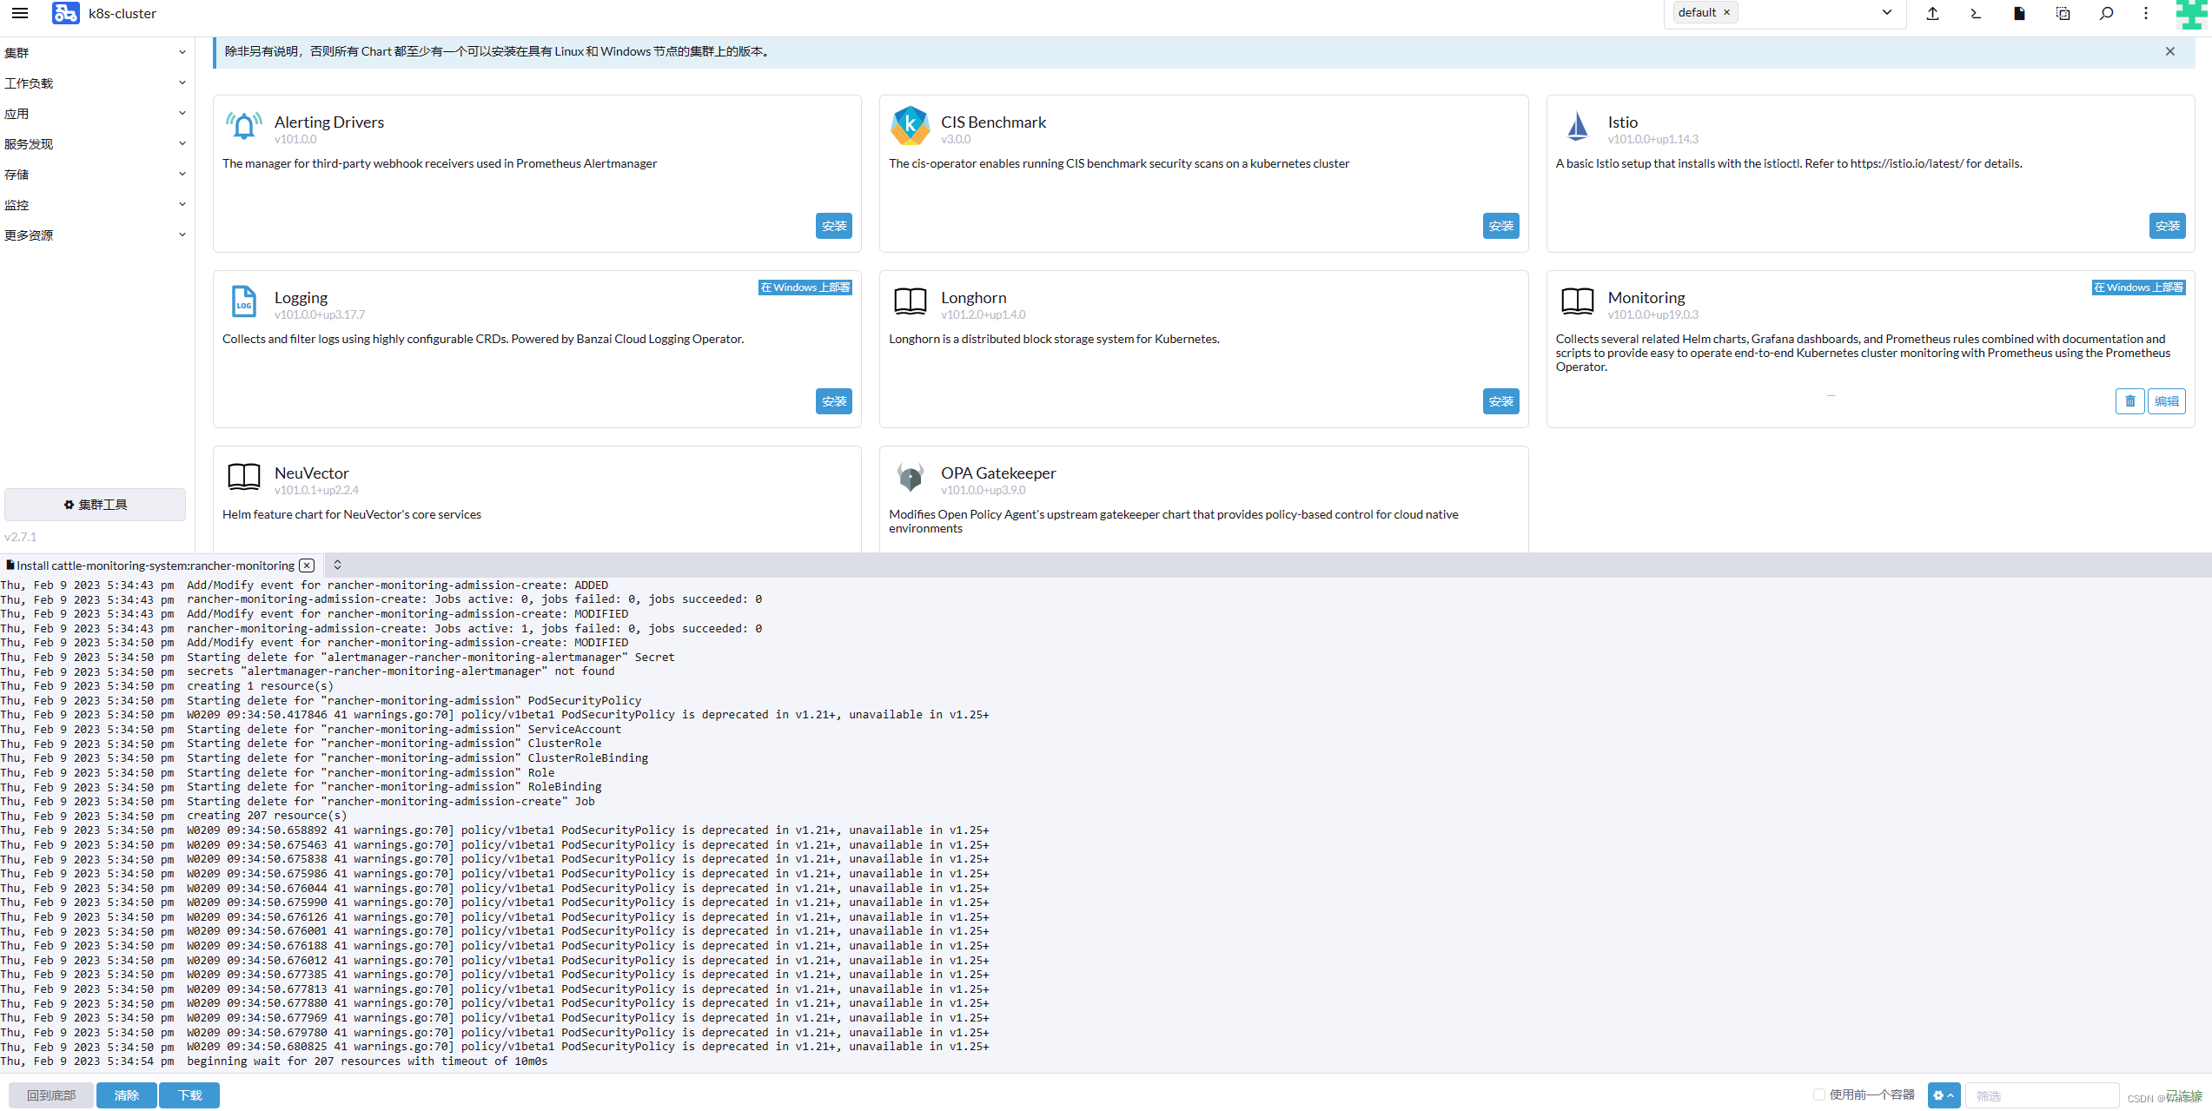Click the Longhorn version v101.2.0+up1.4.0 text
2212x1111 pixels.
coord(983,315)
